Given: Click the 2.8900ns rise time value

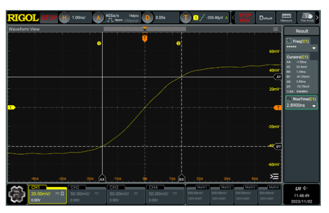Looking at the screenshot, I should pos(295,106).
